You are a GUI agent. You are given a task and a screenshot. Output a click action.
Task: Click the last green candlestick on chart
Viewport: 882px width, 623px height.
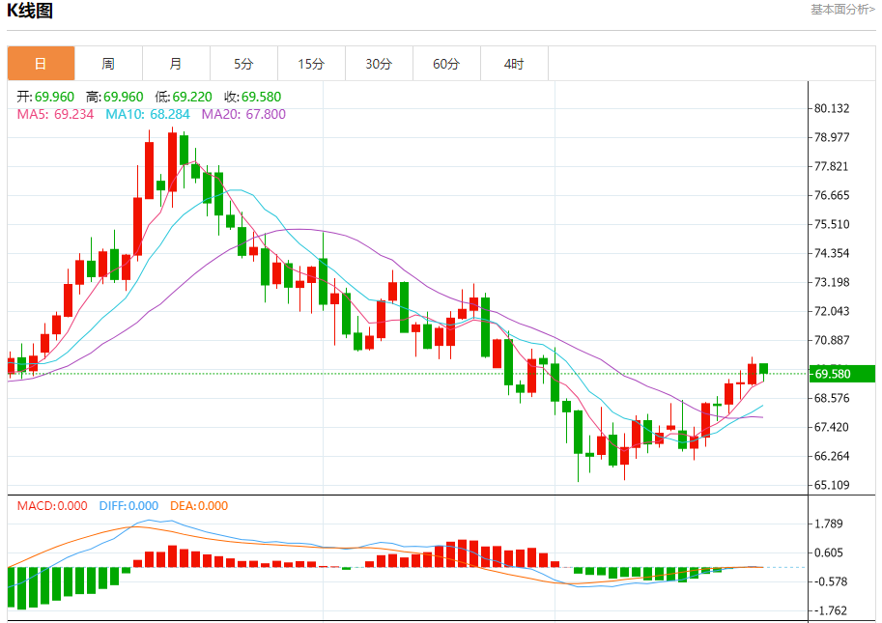[763, 369]
